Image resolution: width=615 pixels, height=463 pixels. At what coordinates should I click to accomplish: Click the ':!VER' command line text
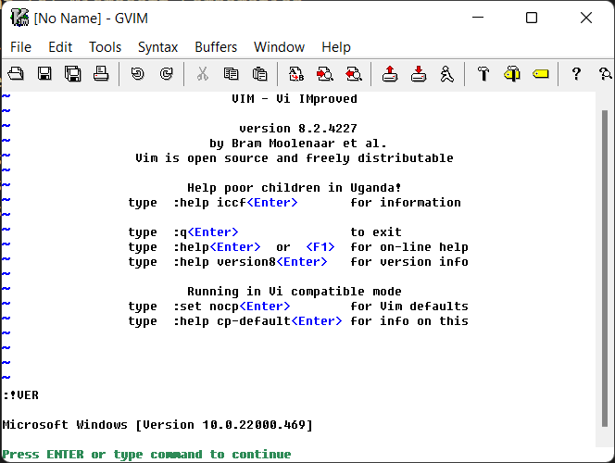coord(20,395)
